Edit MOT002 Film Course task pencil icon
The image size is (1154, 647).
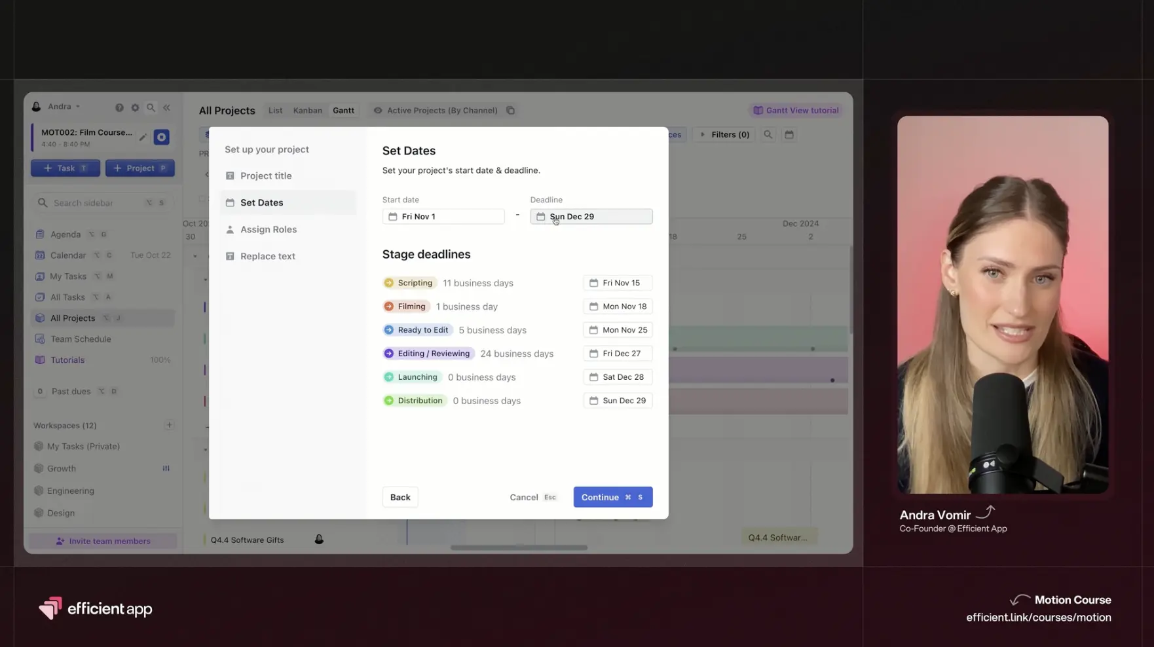(x=143, y=137)
